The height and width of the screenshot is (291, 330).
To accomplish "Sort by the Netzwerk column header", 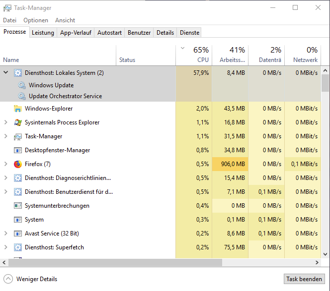I will [303, 56].
